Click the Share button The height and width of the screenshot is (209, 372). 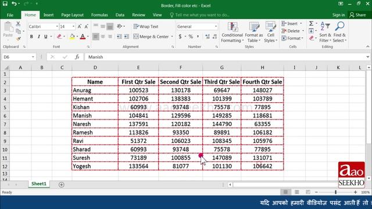tap(358, 15)
